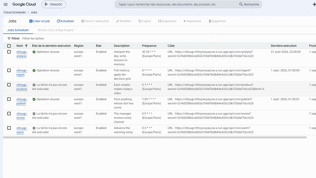
Task: Click Suspendre pause button
Action: pyautogui.click(x=167, y=21)
